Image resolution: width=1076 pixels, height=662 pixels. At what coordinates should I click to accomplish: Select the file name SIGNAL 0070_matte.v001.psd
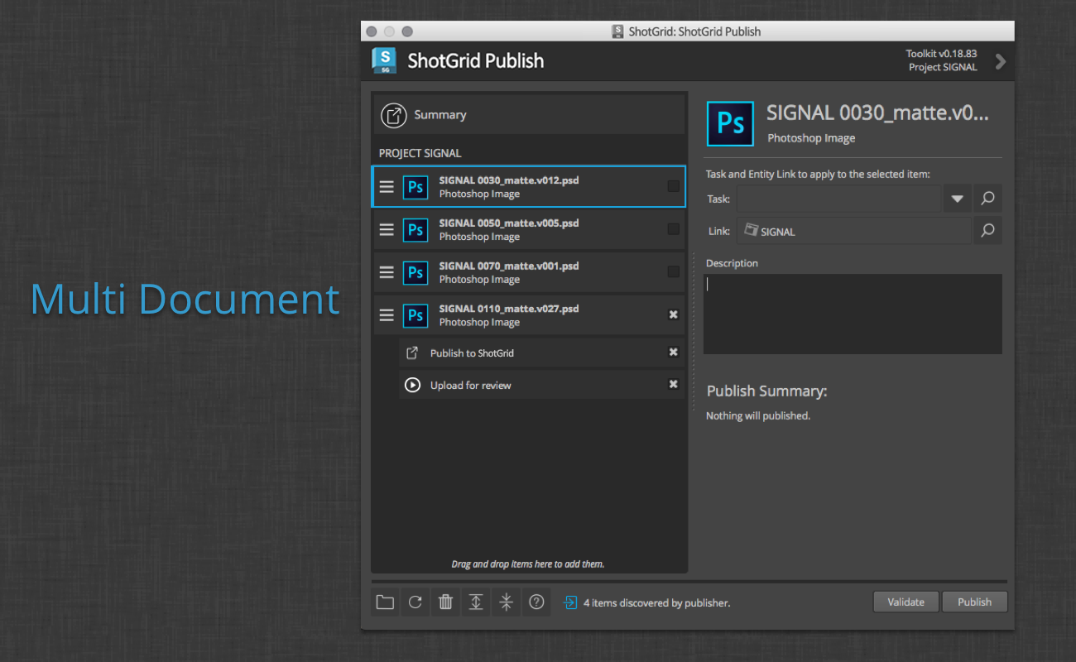coord(509,266)
